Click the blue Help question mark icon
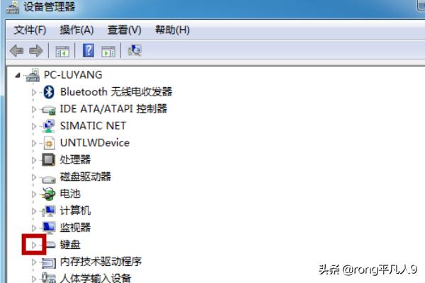 89,51
